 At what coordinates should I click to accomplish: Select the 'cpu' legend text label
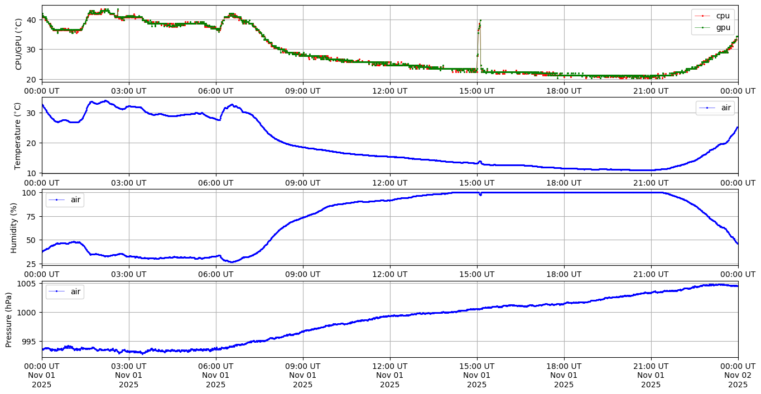(723, 16)
